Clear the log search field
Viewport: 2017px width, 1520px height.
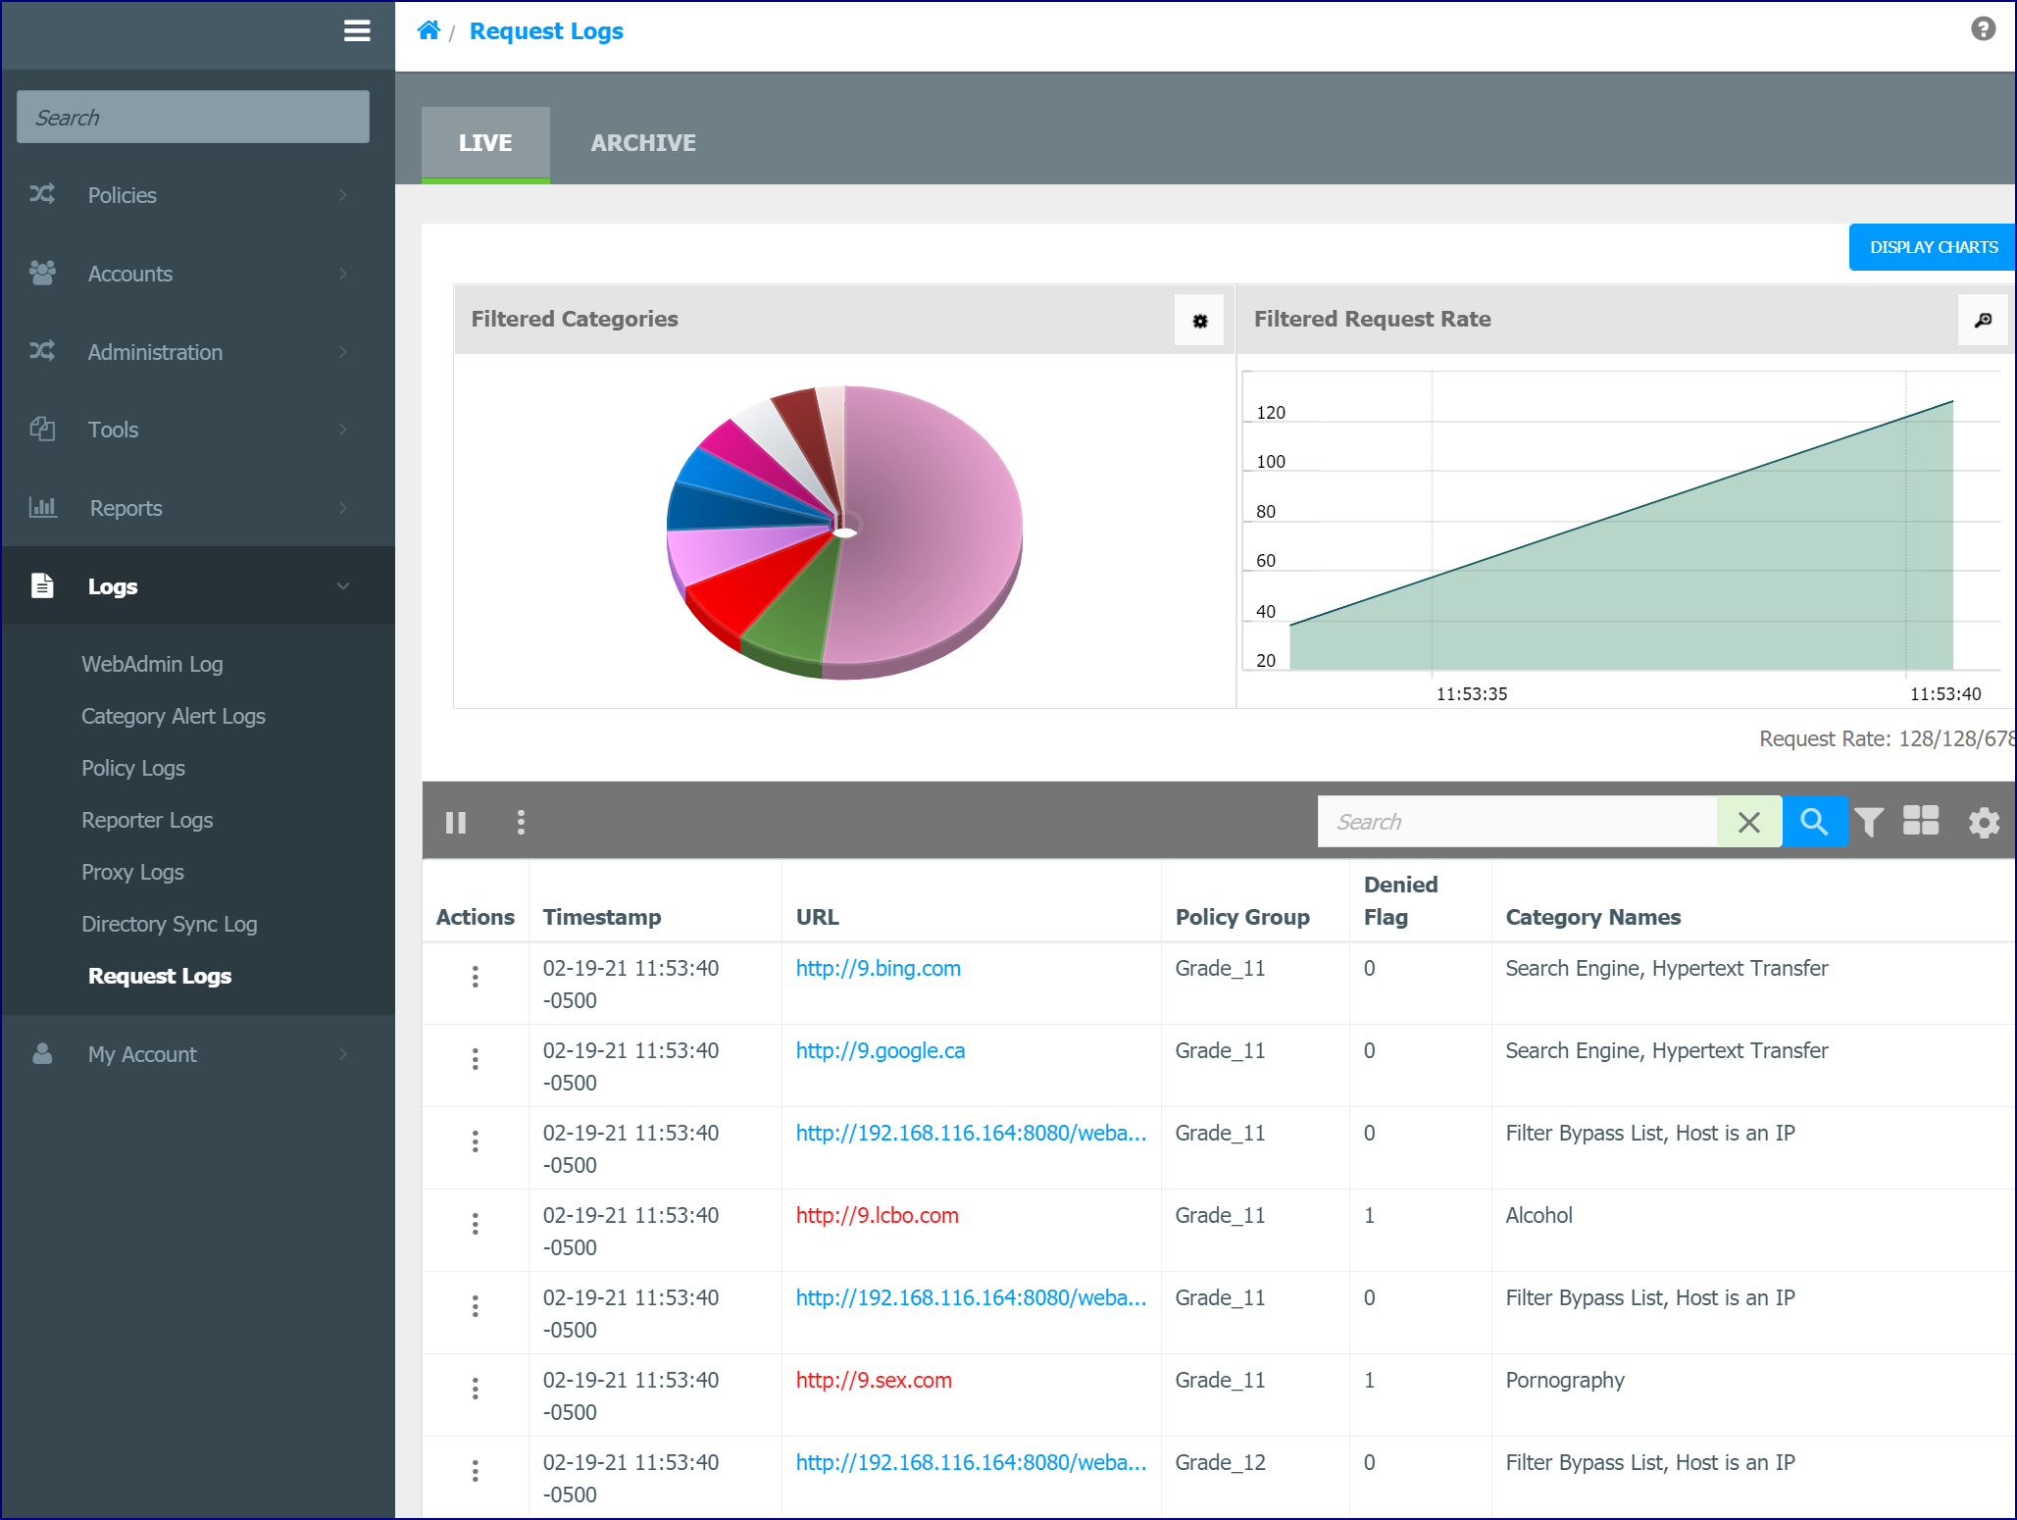[x=1749, y=822]
